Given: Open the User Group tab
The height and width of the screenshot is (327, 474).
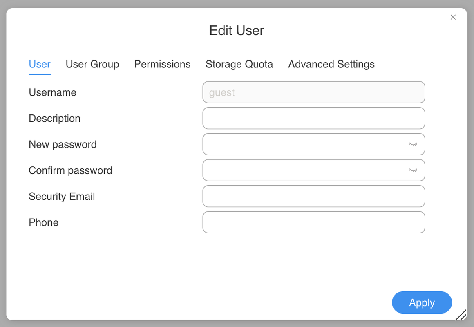Looking at the screenshot, I should (92, 64).
